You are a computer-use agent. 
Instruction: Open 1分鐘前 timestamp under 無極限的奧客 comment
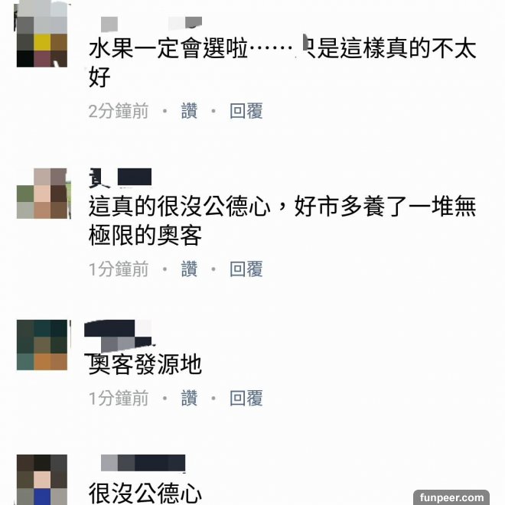[x=119, y=269]
